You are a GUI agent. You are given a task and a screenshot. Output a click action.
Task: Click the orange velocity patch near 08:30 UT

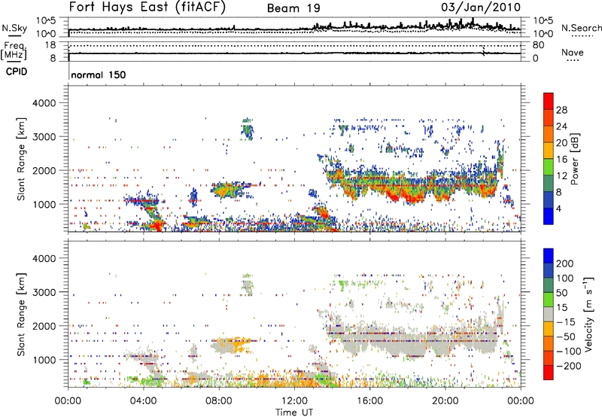click(236, 345)
